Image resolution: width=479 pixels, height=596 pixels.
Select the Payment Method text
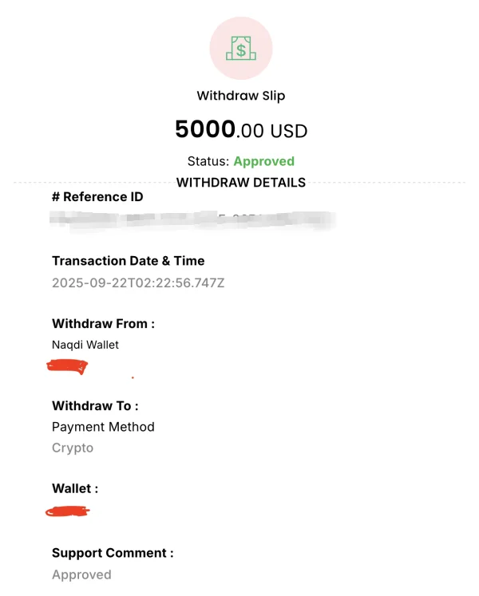103,427
